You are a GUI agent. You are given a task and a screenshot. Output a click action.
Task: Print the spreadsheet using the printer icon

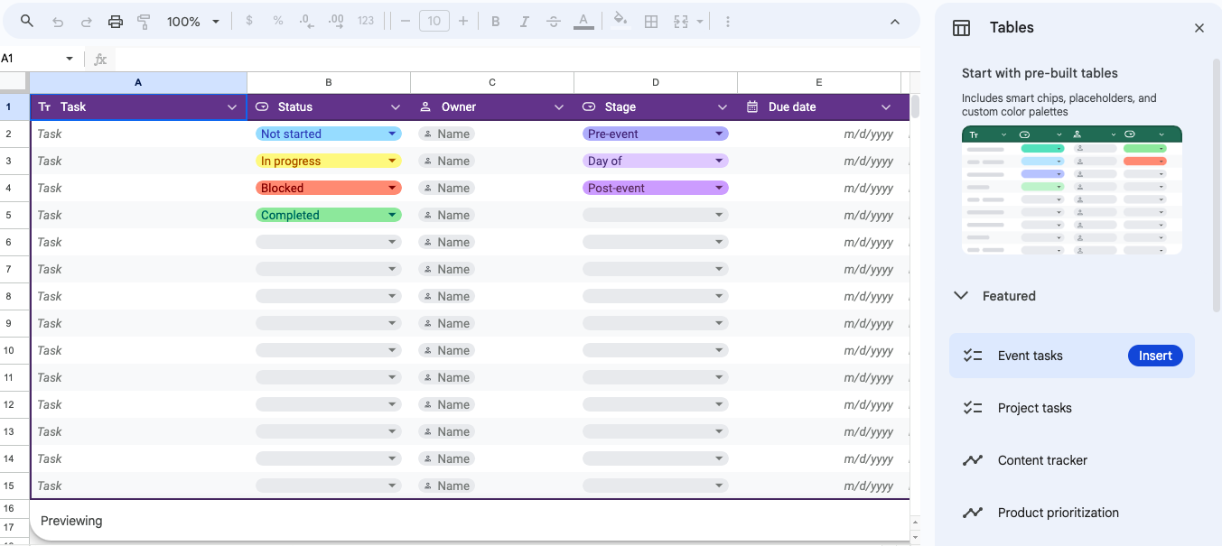(x=115, y=22)
